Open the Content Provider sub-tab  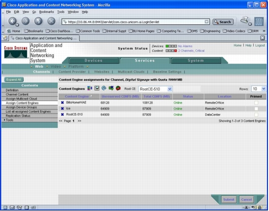pos(72,72)
